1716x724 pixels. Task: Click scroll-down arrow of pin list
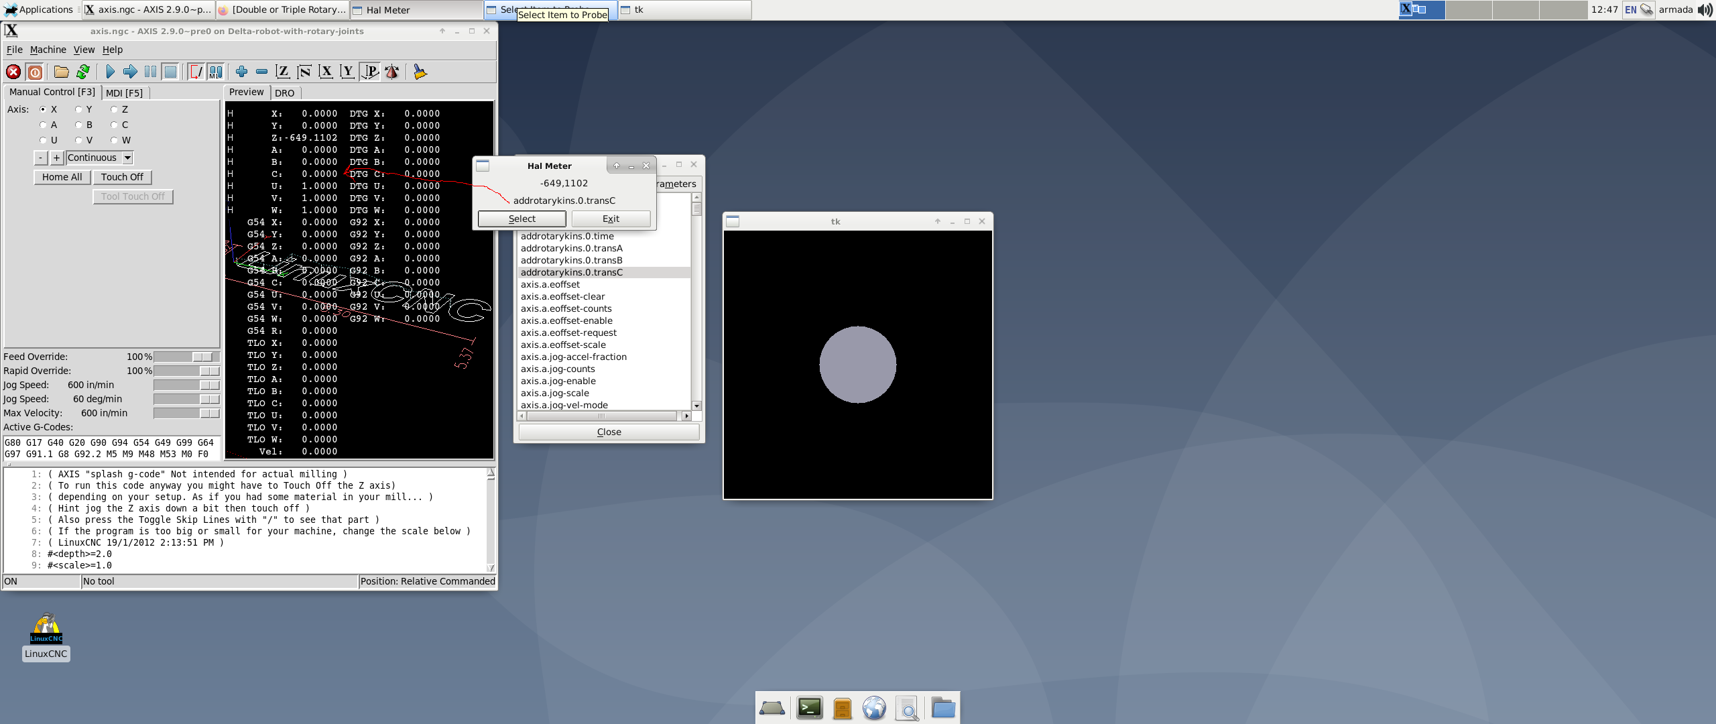pyautogui.click(x=697, y=406)
